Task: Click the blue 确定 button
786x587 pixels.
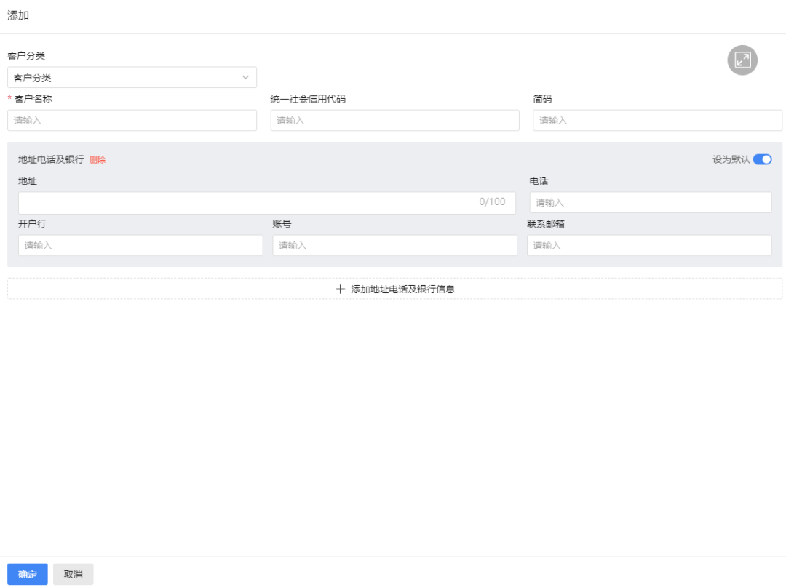Action: tap(28, 574)
